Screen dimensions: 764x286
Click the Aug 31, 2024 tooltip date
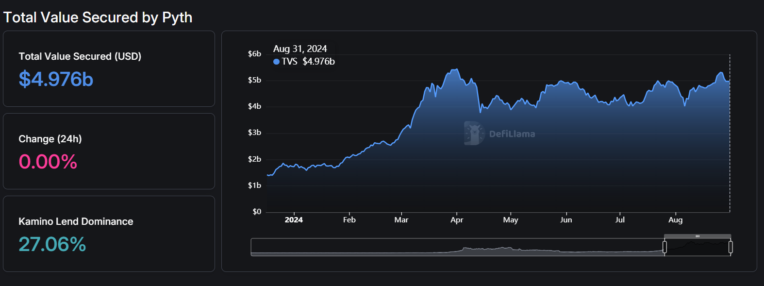(x=300, y=49)
